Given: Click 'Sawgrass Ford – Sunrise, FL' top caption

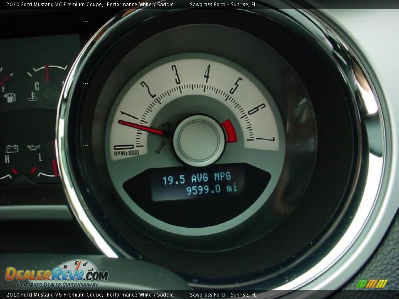Looking at the screenshot, I should [x=223, y=5].
